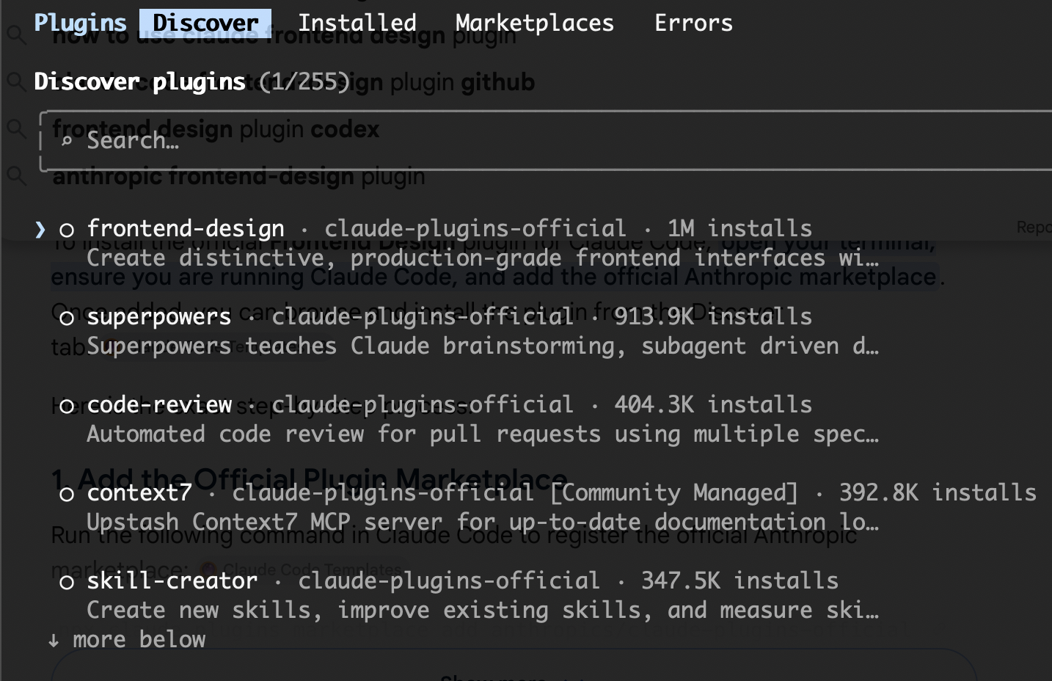Click the cursor chevron beside frontend-design

click(40, 230)
